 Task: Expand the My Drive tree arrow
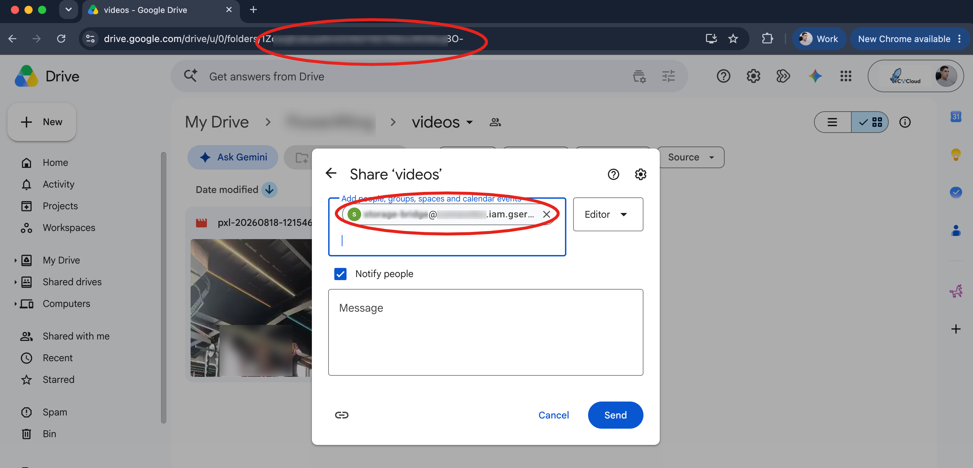tap(15, 260)
